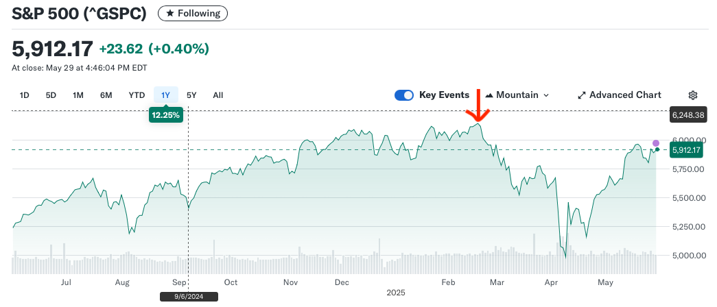Click the Following star button
The width and height of the screenshot is (717, 307).
coord(193,14)
